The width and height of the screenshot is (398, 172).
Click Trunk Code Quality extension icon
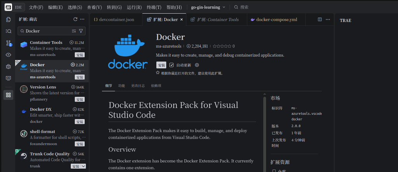click(24, 156)
